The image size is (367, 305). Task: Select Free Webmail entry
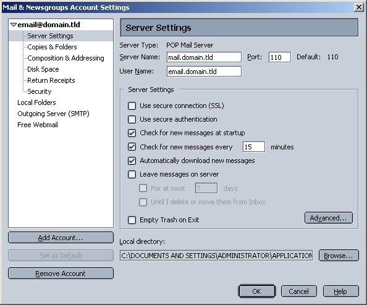coord(38,125)
